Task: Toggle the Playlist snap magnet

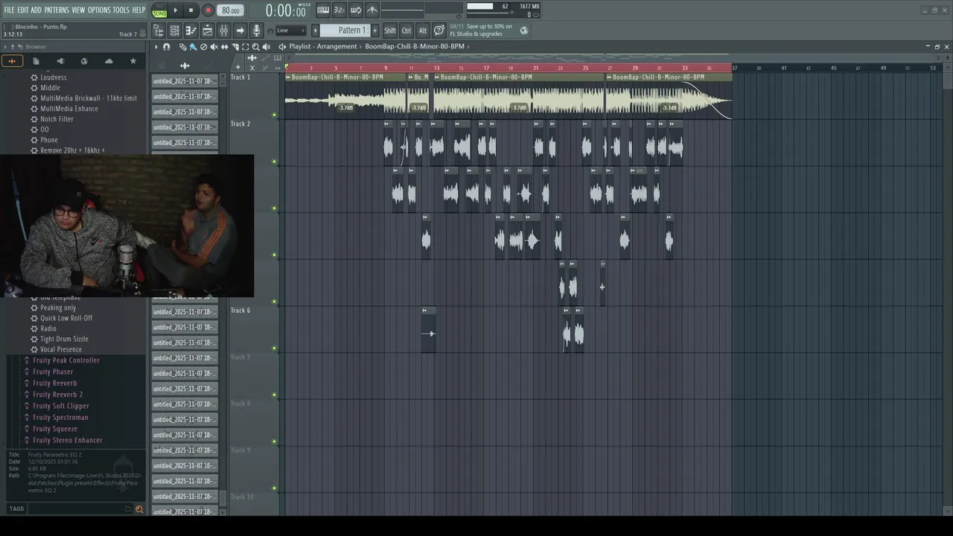Action: pos(166,47)
